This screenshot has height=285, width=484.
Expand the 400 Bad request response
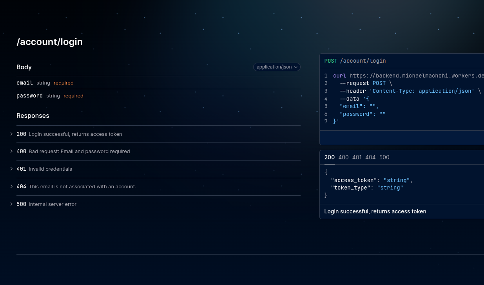(73, 152)
